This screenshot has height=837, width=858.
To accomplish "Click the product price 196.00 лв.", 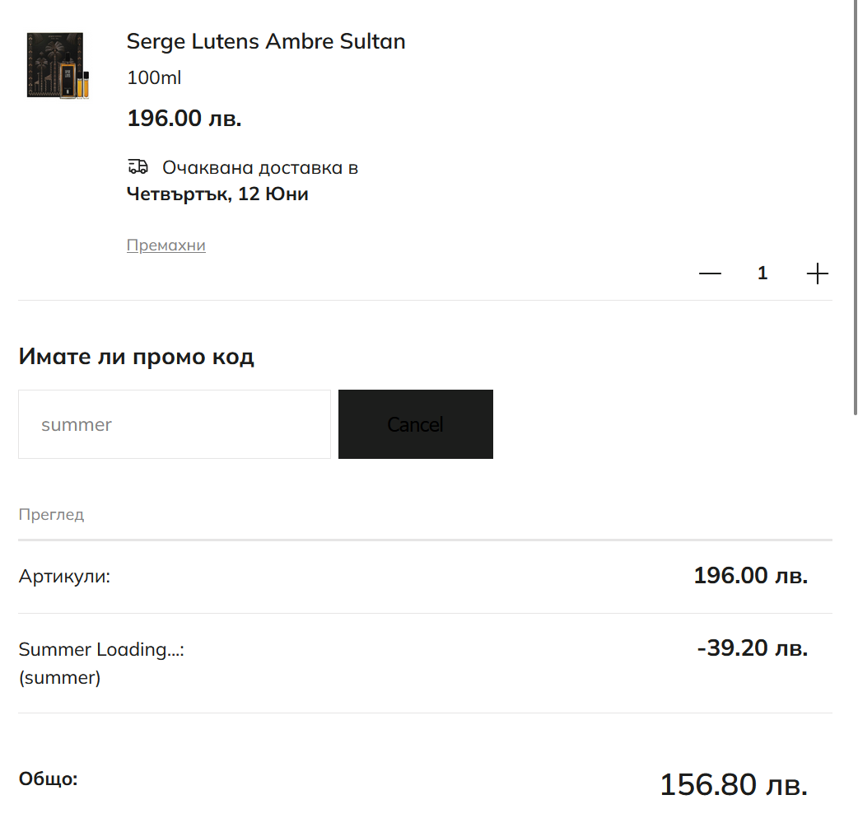I will click(x=184, y=119).
